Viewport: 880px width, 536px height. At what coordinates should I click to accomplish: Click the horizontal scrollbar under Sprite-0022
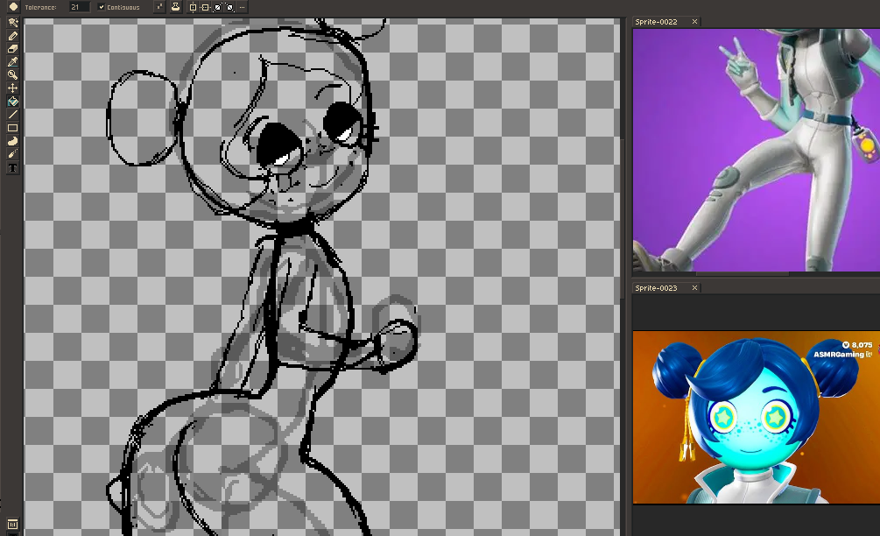click(742, 274)
